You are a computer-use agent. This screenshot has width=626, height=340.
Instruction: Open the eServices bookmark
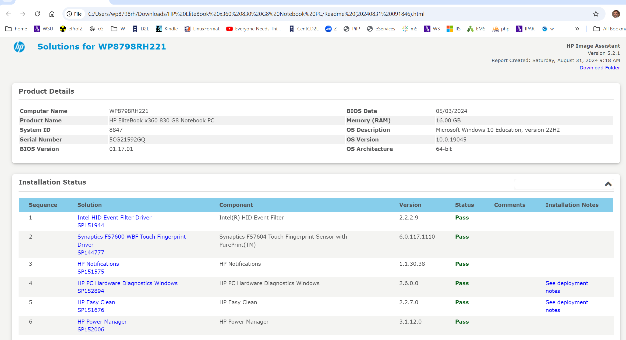coord(381,29)
